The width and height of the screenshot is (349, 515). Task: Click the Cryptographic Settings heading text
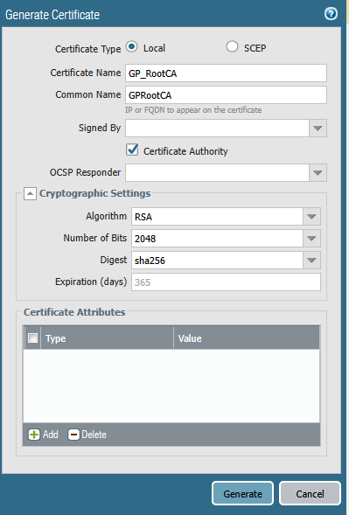click(95, 193)
